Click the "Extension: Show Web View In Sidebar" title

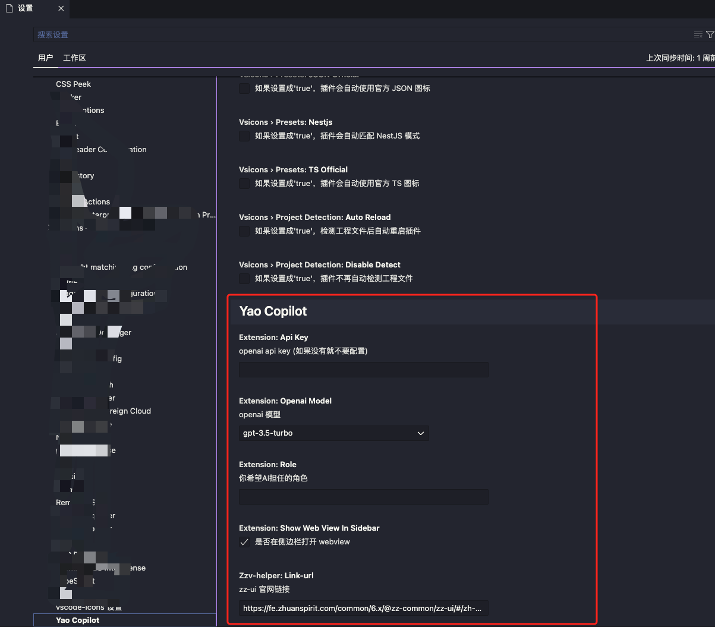click(309, 528)
